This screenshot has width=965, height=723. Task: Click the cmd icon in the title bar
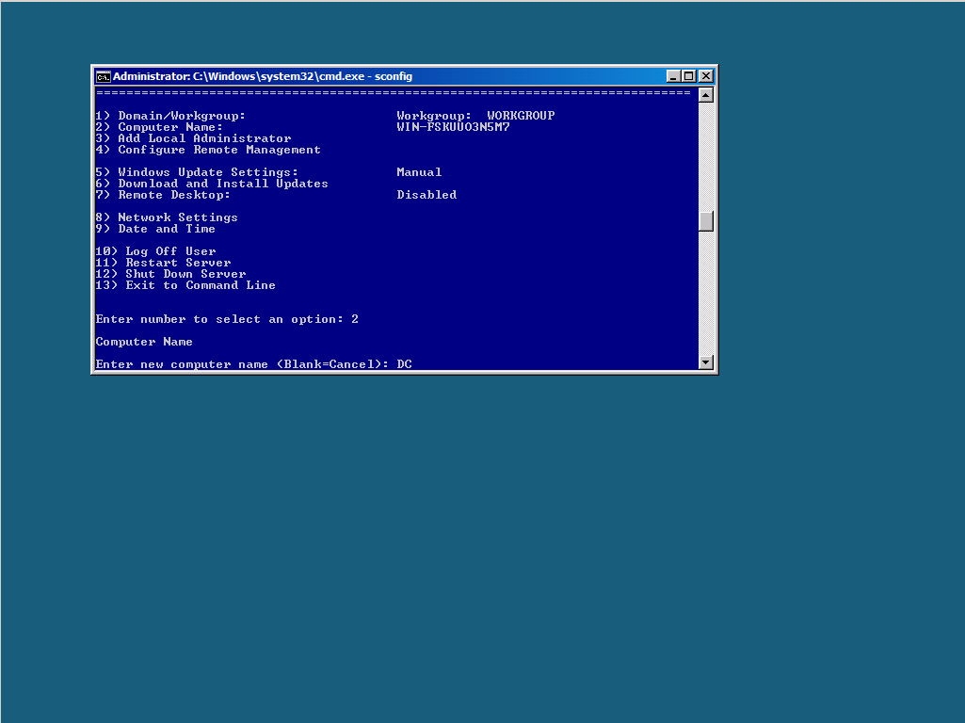click(104, 76)
